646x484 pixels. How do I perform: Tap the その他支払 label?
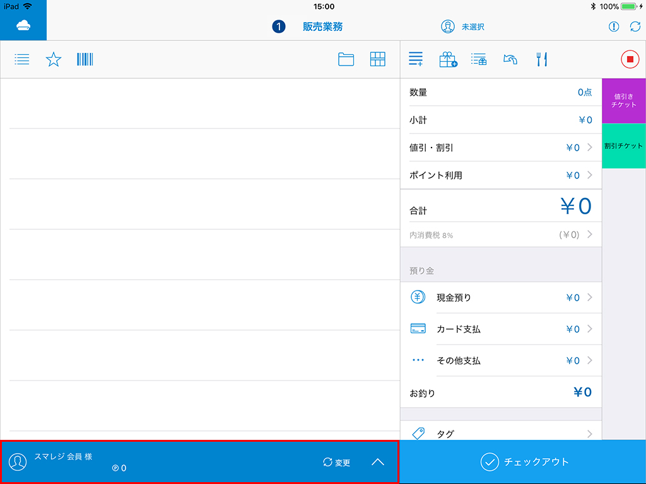[459, 360]
